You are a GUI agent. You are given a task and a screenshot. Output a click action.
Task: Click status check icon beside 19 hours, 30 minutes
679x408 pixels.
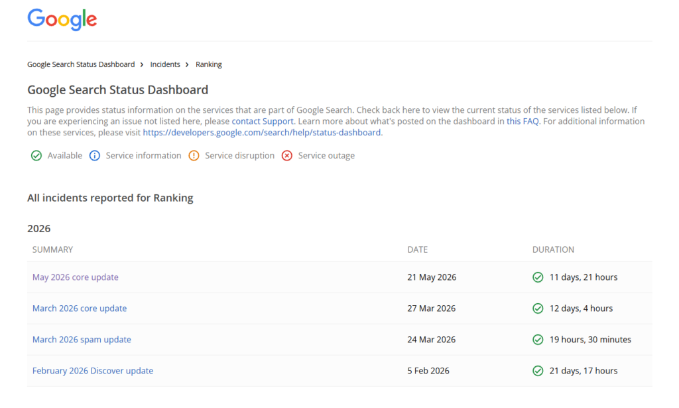coord(538,340)
